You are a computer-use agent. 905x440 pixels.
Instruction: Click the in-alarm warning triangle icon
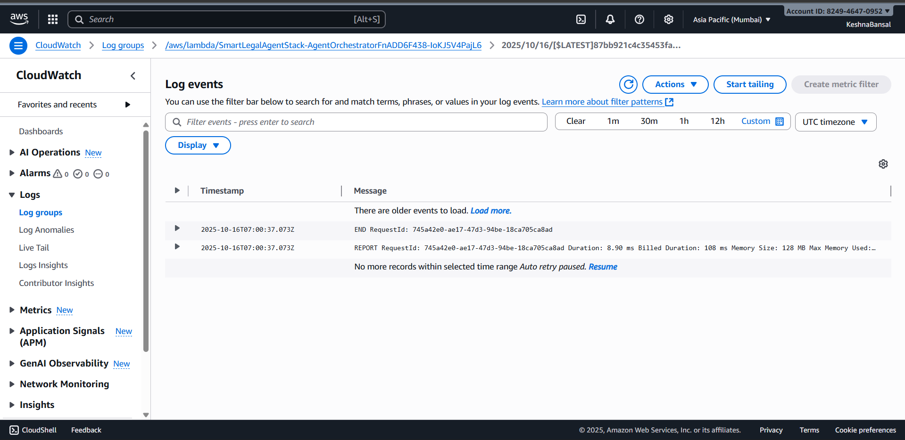coord(58,174)
